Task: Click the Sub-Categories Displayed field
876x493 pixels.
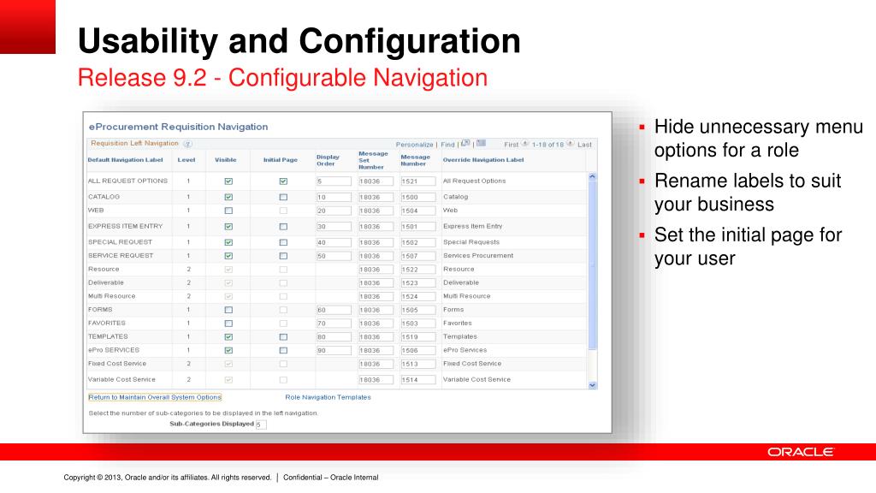Action: tap(261, 425)
